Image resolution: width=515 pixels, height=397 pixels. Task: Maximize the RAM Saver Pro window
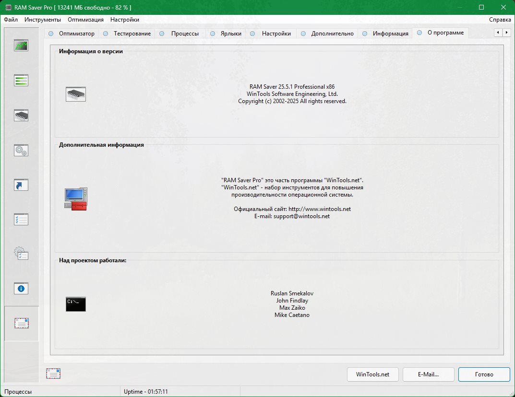coord(481,7)
